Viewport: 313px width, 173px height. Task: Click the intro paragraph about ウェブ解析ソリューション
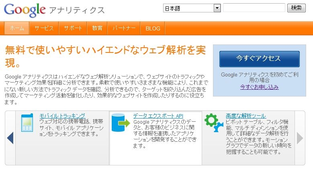point(106,89)
